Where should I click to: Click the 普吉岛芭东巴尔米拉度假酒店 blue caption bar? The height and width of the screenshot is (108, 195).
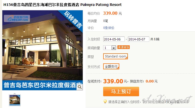click(x=43, y=85)
